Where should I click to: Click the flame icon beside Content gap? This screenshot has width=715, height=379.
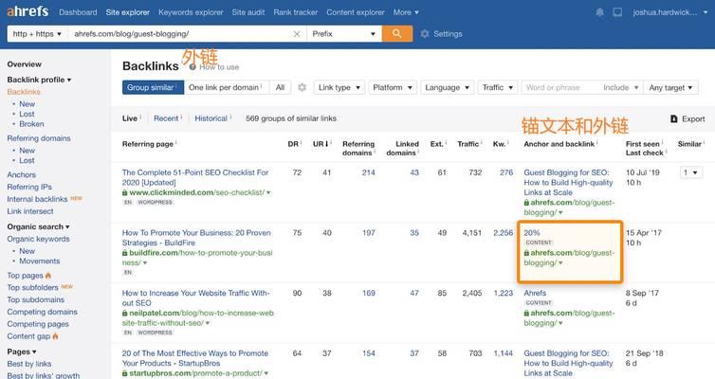point(55,336)
